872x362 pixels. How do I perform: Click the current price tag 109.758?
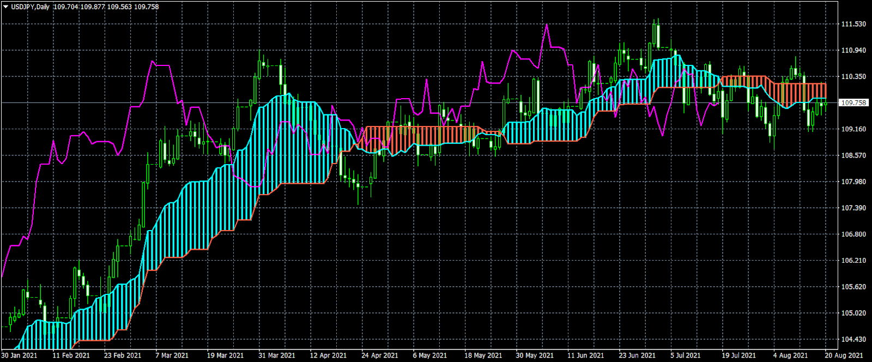[854, 102]
